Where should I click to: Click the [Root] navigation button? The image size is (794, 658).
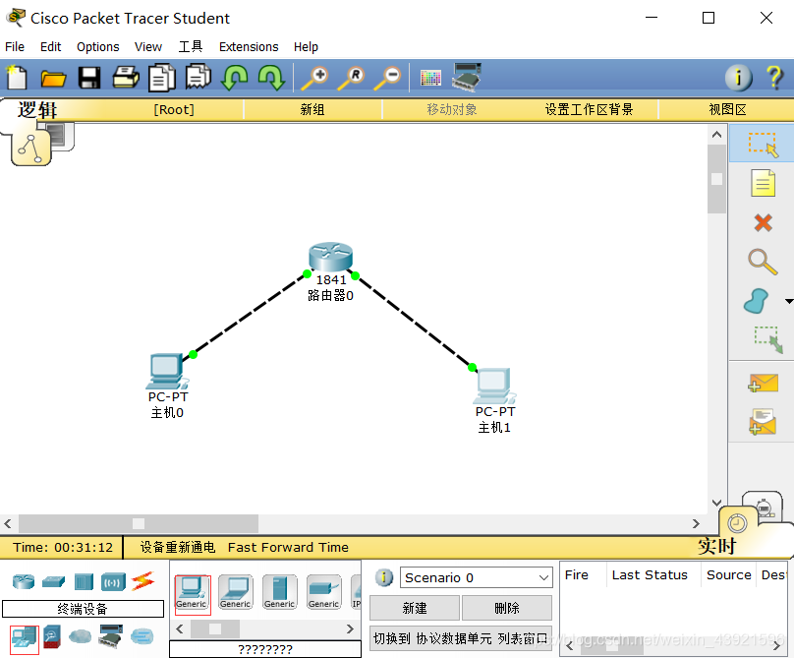click(174, 109)
